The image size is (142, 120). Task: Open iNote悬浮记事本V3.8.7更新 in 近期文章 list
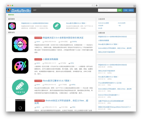pyautogui.click(x=108, y=44)
